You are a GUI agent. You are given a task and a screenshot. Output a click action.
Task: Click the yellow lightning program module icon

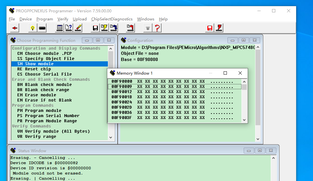click(104, 28)
